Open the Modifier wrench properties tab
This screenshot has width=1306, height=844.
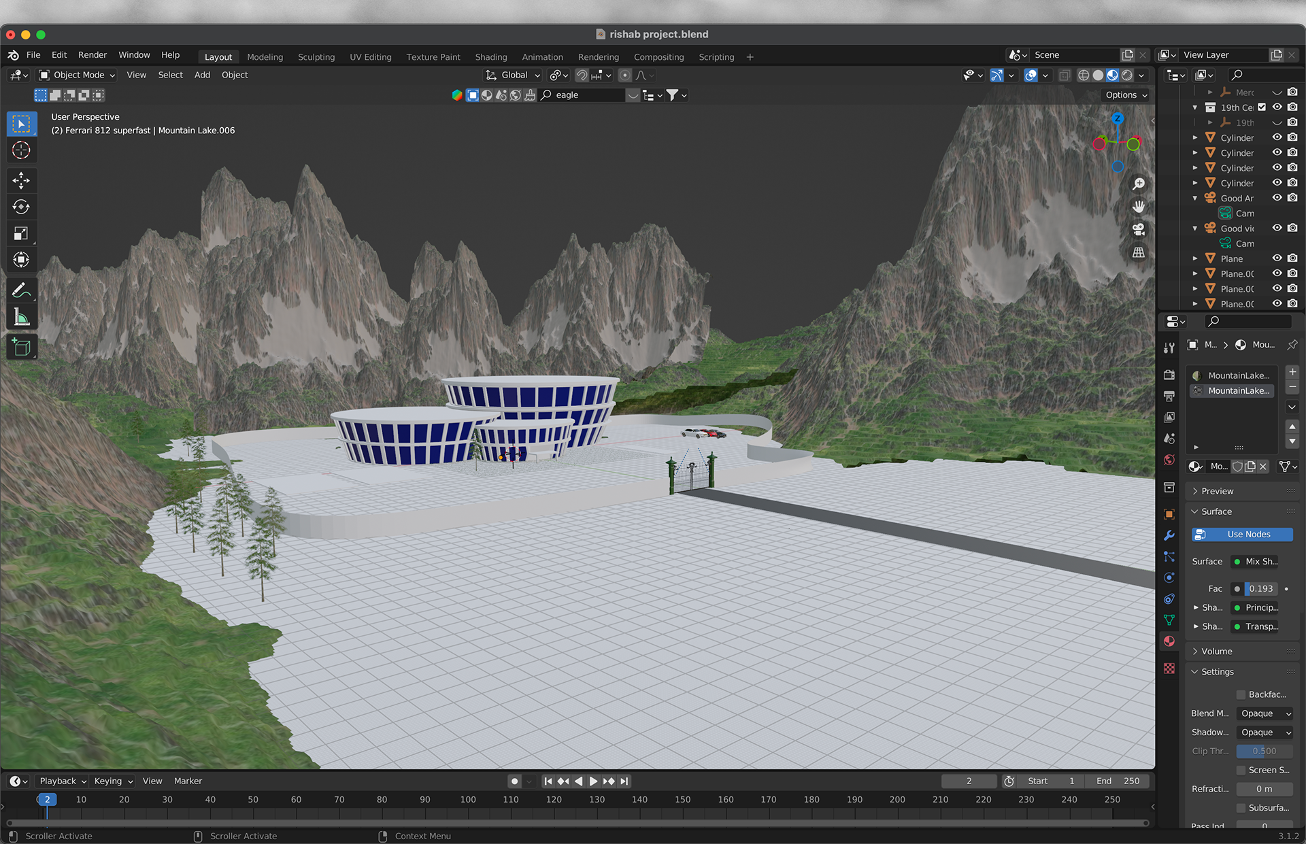[1169, 535]
